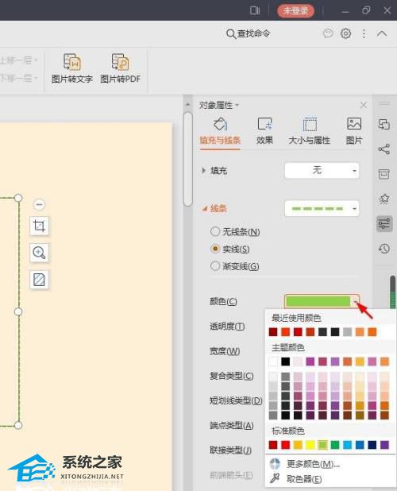Click the 图片转PDF tool icon
This screenshot has height=491, width=397.
pos(120,61)
